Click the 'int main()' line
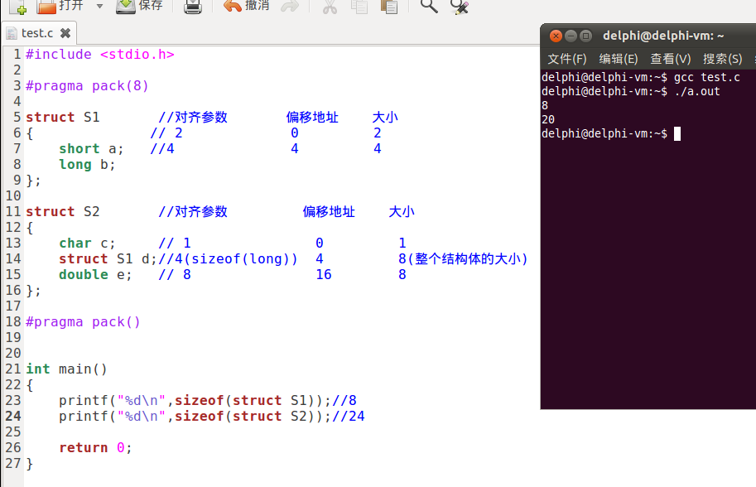This screenshot has width=756, height=487. pyautogui.click(x=66, y=369)
